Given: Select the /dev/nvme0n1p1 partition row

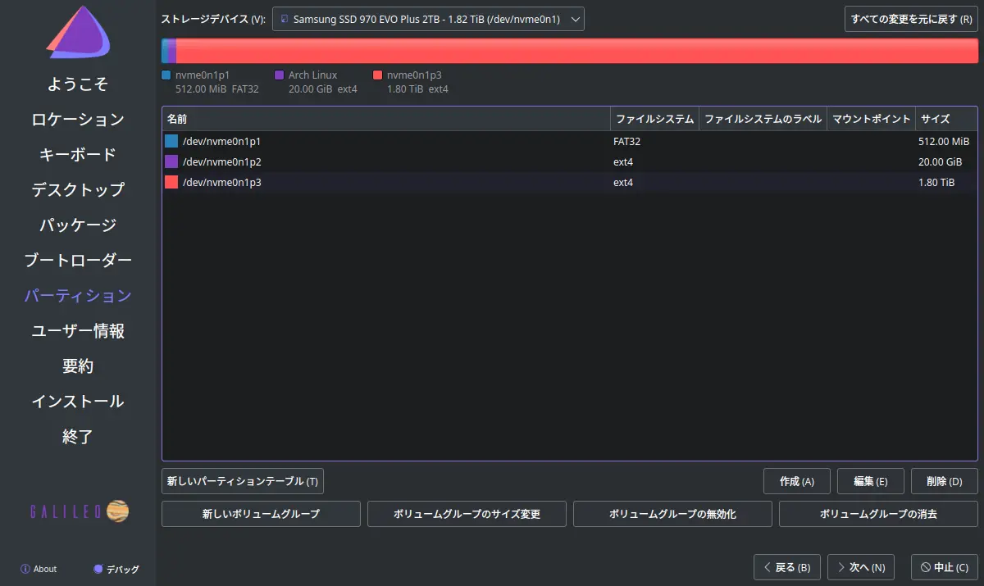Looking at the screenshot, I should pos(385,141).
